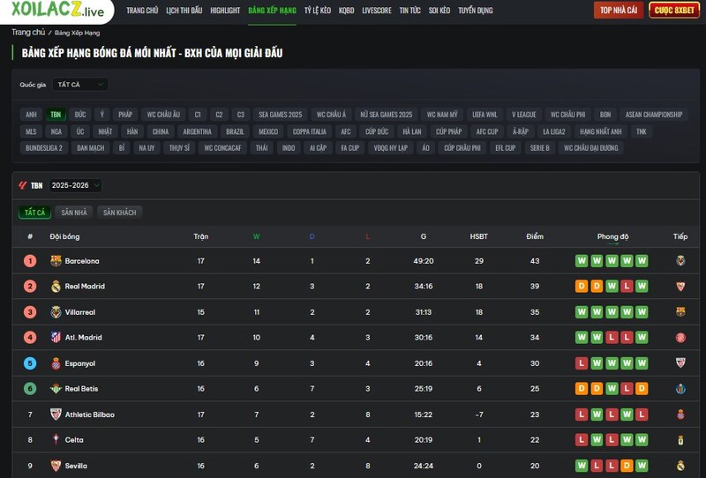Image resolution: width=706 pixels, height=478 pixels.
Task: Switch standings to SÂN KHÁCH
Action: pos(119,213)
